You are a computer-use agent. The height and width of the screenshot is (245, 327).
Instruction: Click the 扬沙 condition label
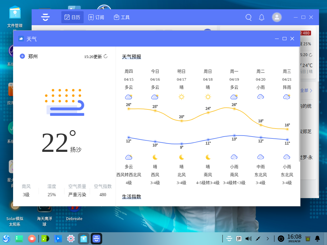tap(76, 150)
